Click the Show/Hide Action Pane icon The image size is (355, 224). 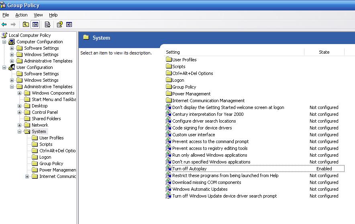coord(69,24)
